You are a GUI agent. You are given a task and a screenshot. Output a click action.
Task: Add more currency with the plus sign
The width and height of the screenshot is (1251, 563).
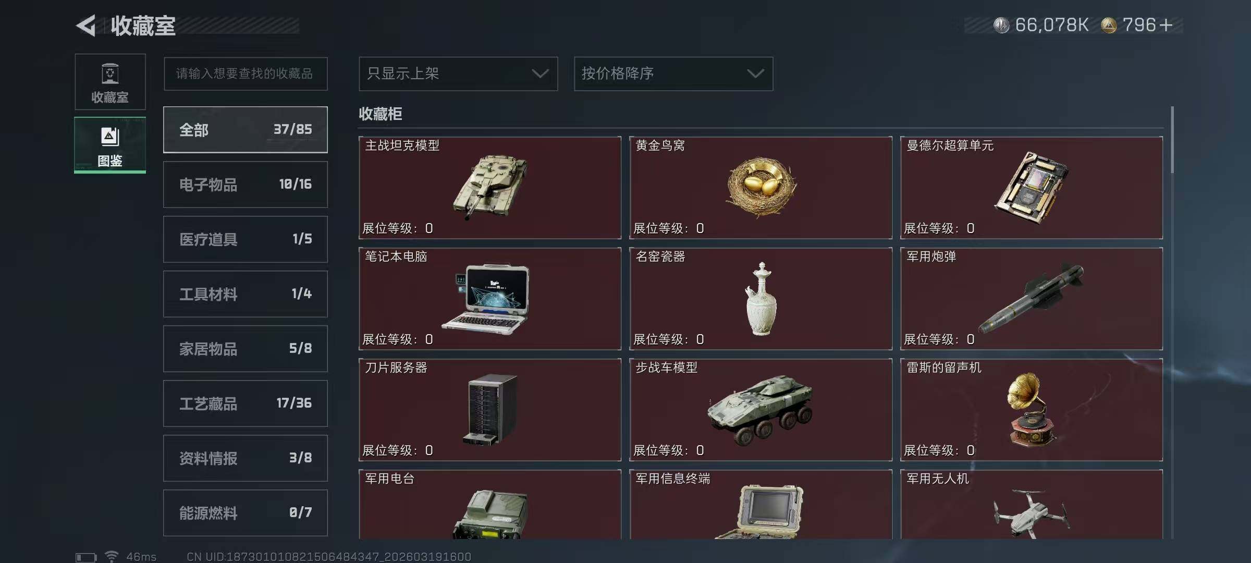pos(1166,25)
